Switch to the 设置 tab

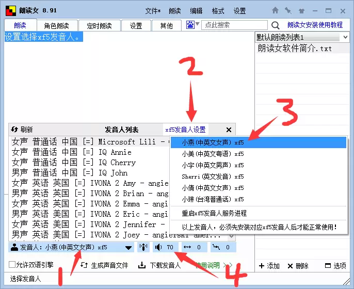136,25
